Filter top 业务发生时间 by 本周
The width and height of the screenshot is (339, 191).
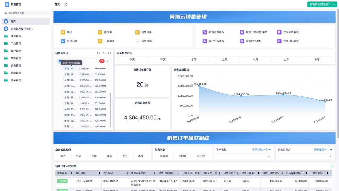tap(194, 59)
